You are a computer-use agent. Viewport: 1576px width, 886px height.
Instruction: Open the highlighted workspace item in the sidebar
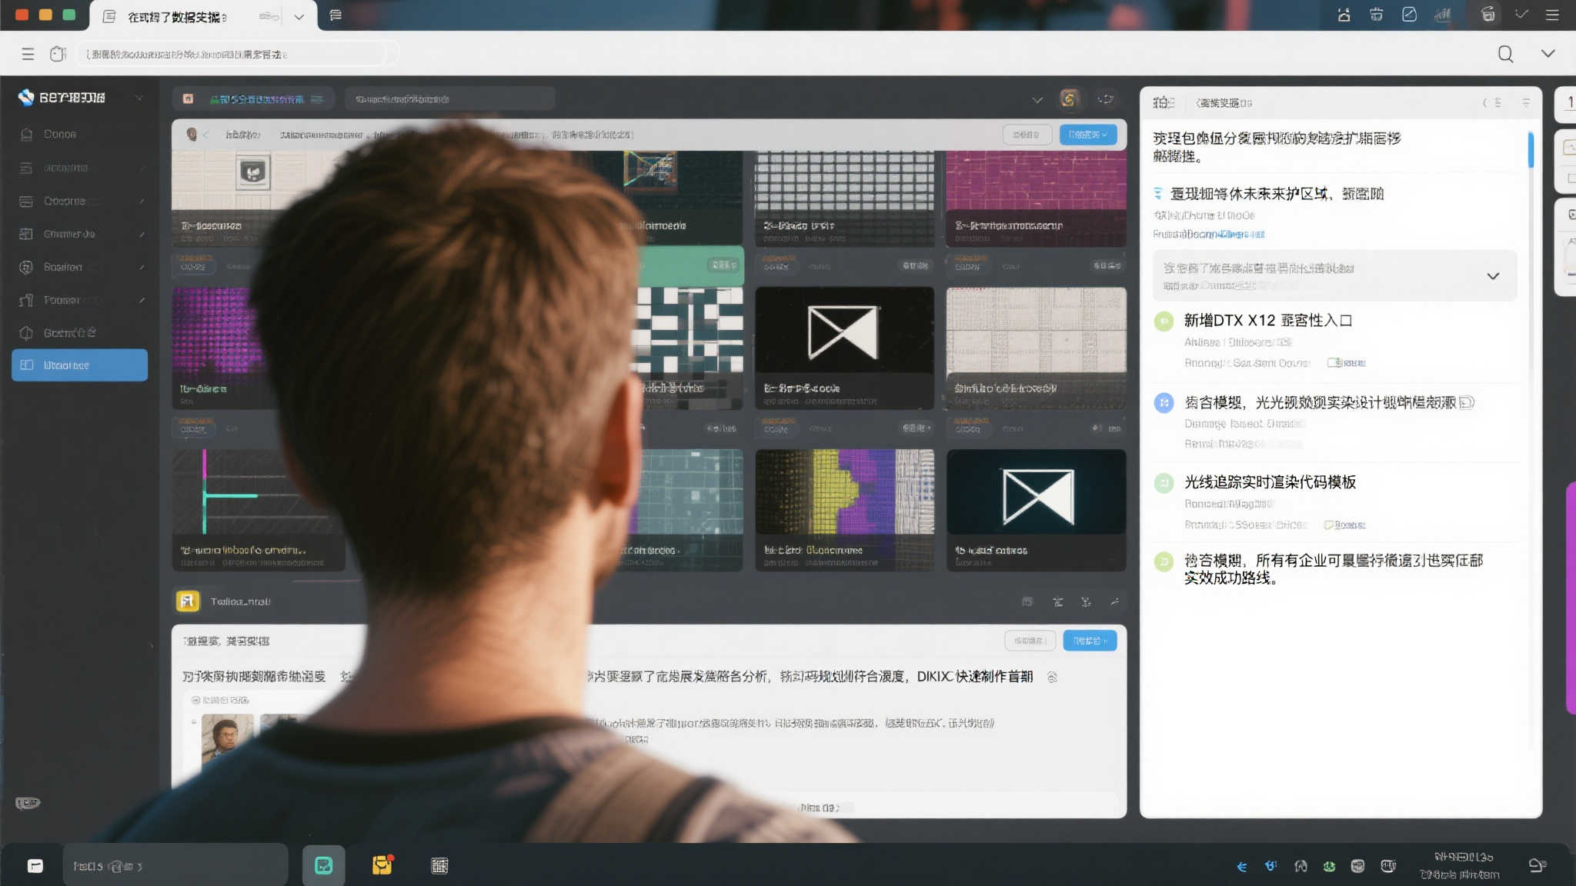79,365
